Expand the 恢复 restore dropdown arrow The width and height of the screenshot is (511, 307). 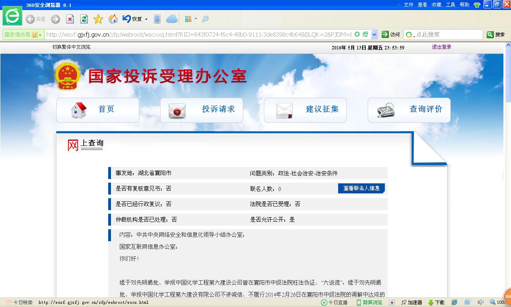tap(146, 19)
